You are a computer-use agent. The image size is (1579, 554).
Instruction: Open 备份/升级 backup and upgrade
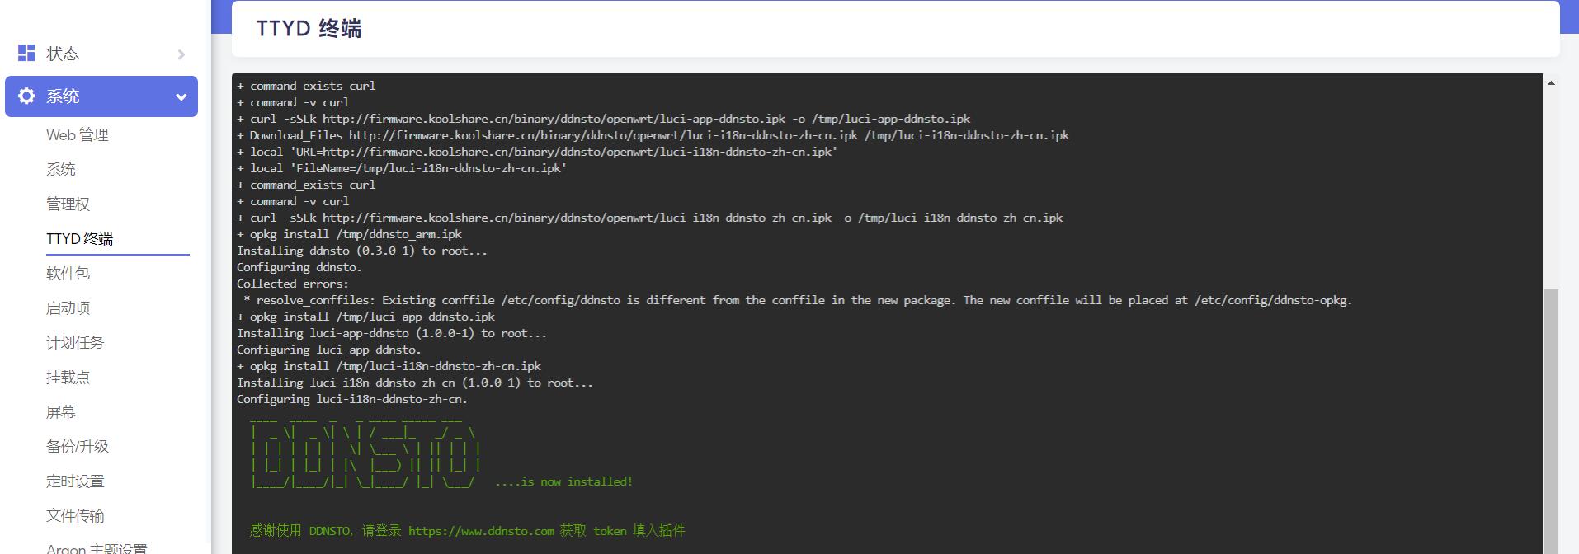point(78,447)
